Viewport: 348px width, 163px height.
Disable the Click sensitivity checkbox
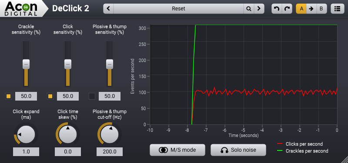pyautogui.click(x=50, y=96)
